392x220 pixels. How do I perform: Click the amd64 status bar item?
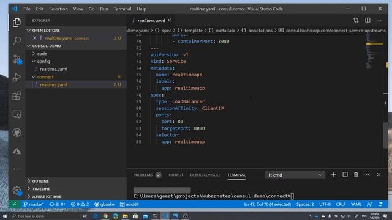point(129,204)
